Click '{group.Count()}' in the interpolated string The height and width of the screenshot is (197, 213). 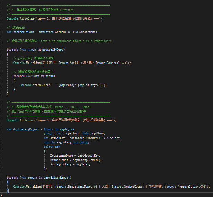pos(108,63)
